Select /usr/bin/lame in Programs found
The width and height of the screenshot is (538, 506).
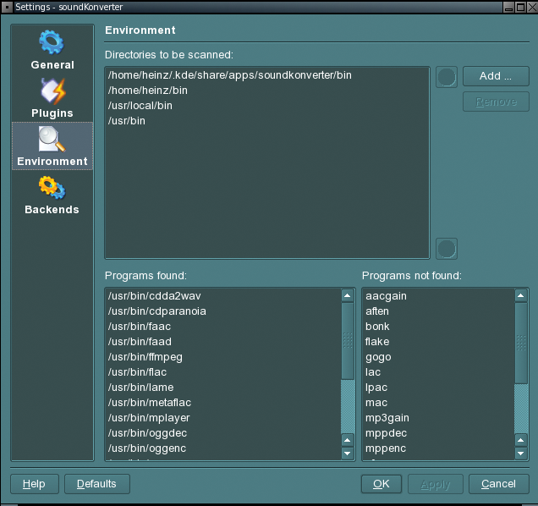(223, 388)
